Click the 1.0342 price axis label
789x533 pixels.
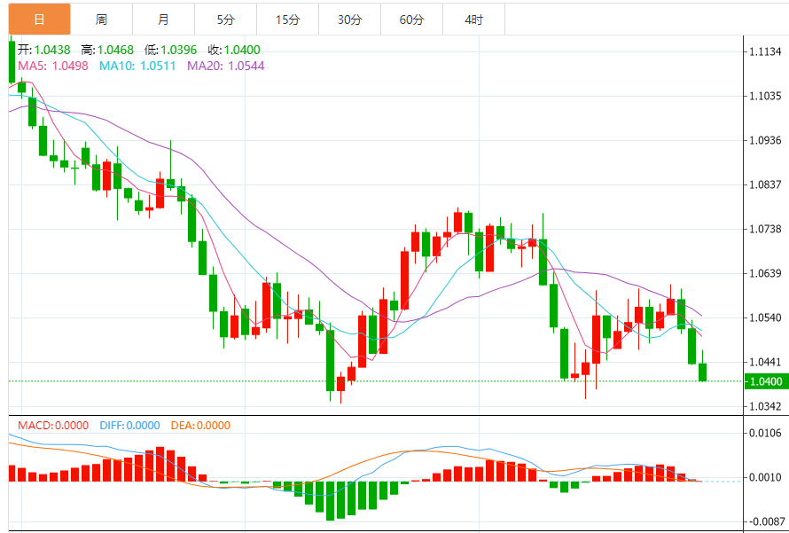(x=765, y=406)
